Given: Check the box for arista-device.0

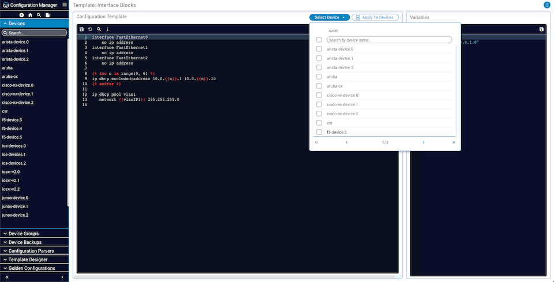Looking at the screenshot, I should [x=319, y=49].
